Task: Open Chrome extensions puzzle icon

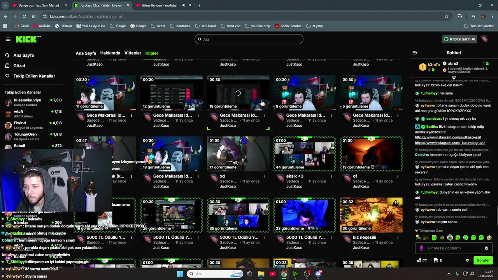Action: tap(460, 16)
